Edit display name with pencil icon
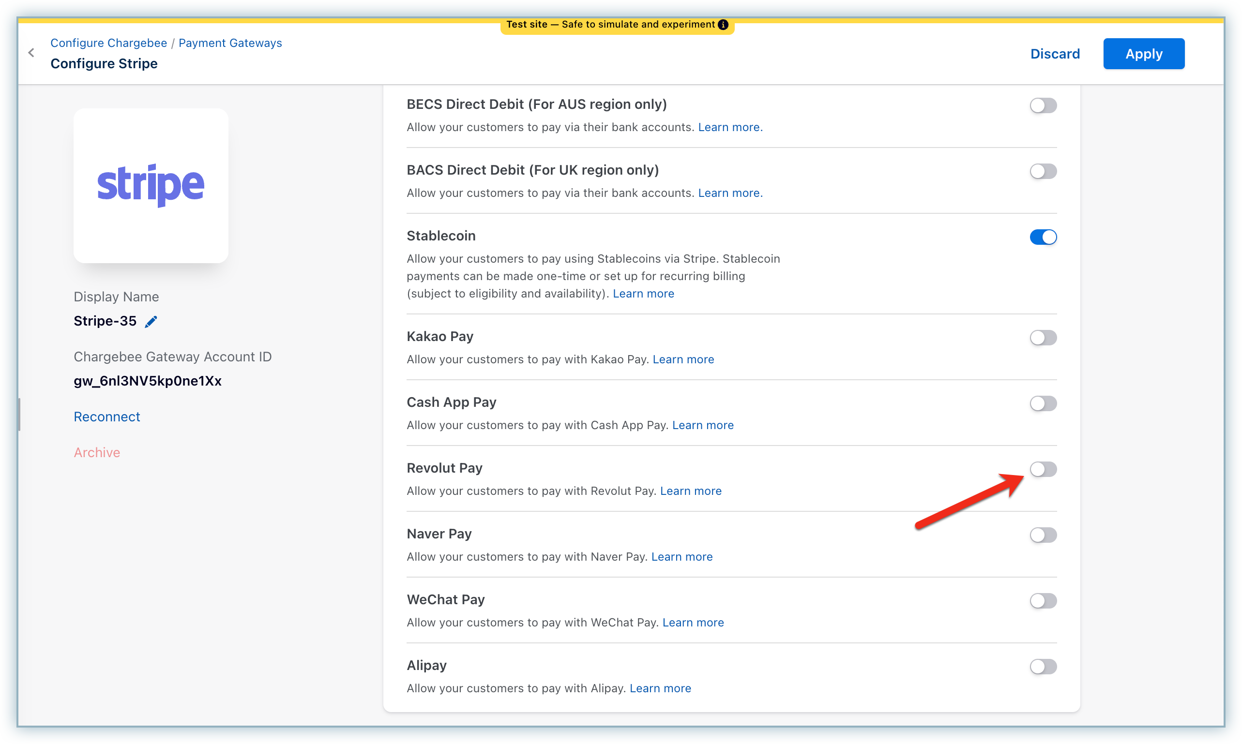The height and width of the screenshot is (744, 1242). pyautogui.click(x=151, y=321)
